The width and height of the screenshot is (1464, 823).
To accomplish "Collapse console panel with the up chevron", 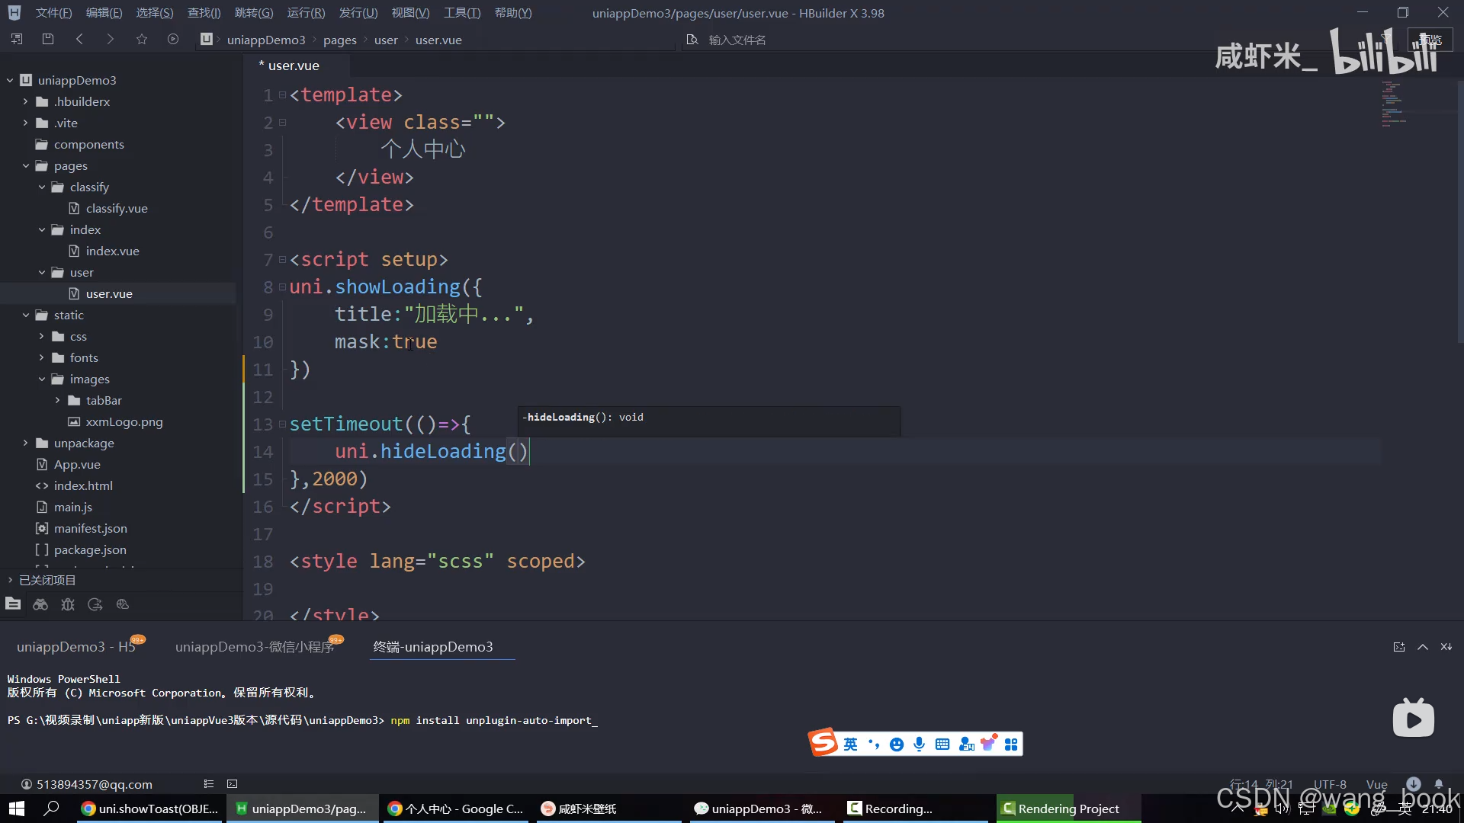I will click(1423, 647).
